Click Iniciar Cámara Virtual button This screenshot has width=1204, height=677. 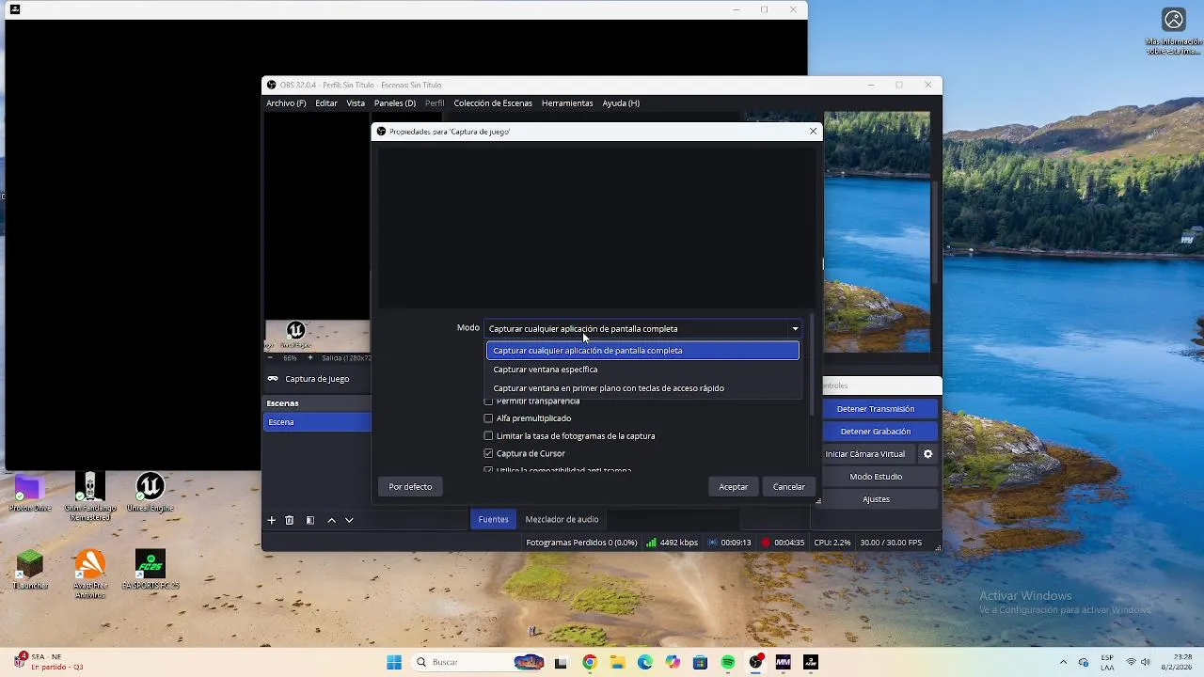click(x=865, y=454)
